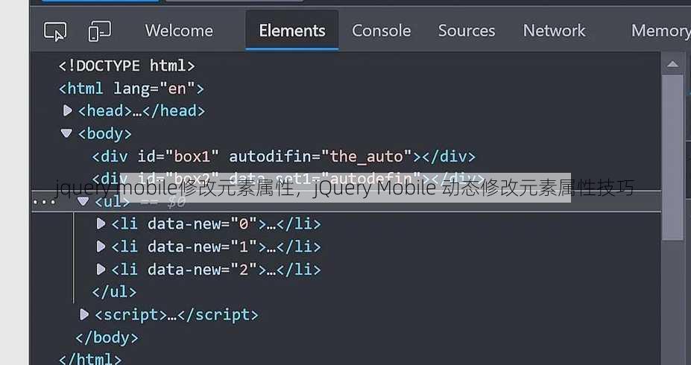The height and width of the screenshot is (365, 691).
Task: Switch to the Elements tab
Action: tap(292, 31)
